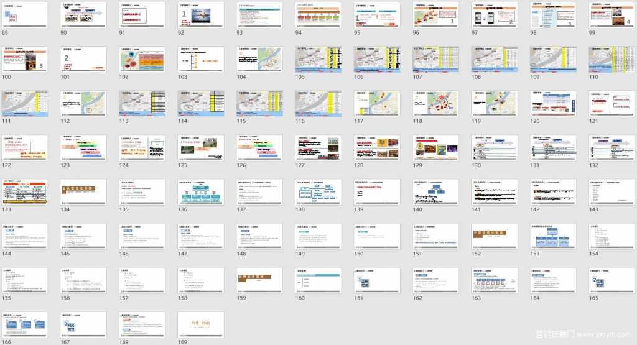
Task: Select slide 134 with brown title banner
Action: pyautogui.click(x=83, y=192)
